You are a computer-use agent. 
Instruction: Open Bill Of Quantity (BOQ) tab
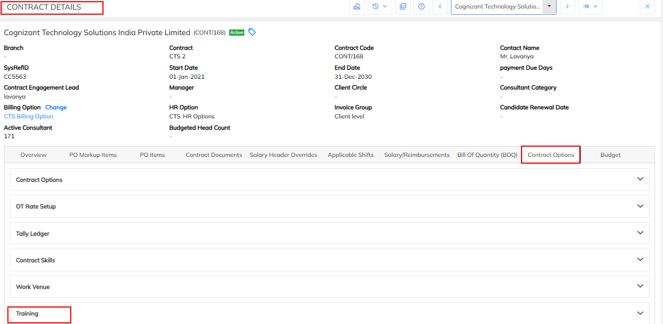coord(488,155)
